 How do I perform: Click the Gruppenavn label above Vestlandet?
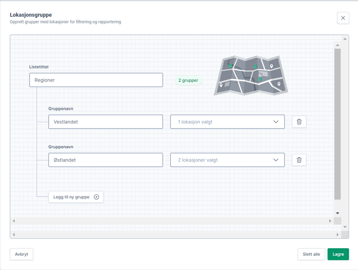61,109
